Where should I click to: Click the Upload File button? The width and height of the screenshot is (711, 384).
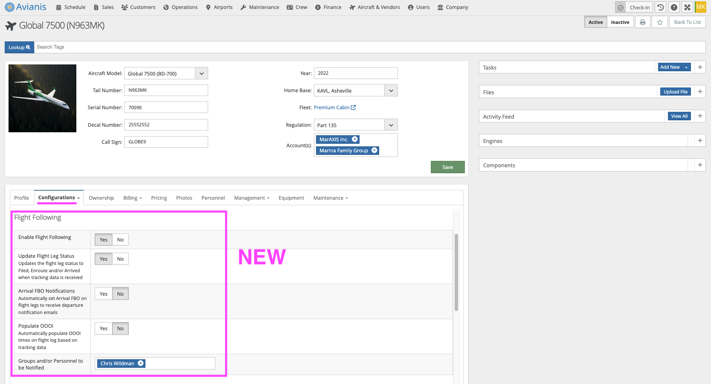point(675,92)
